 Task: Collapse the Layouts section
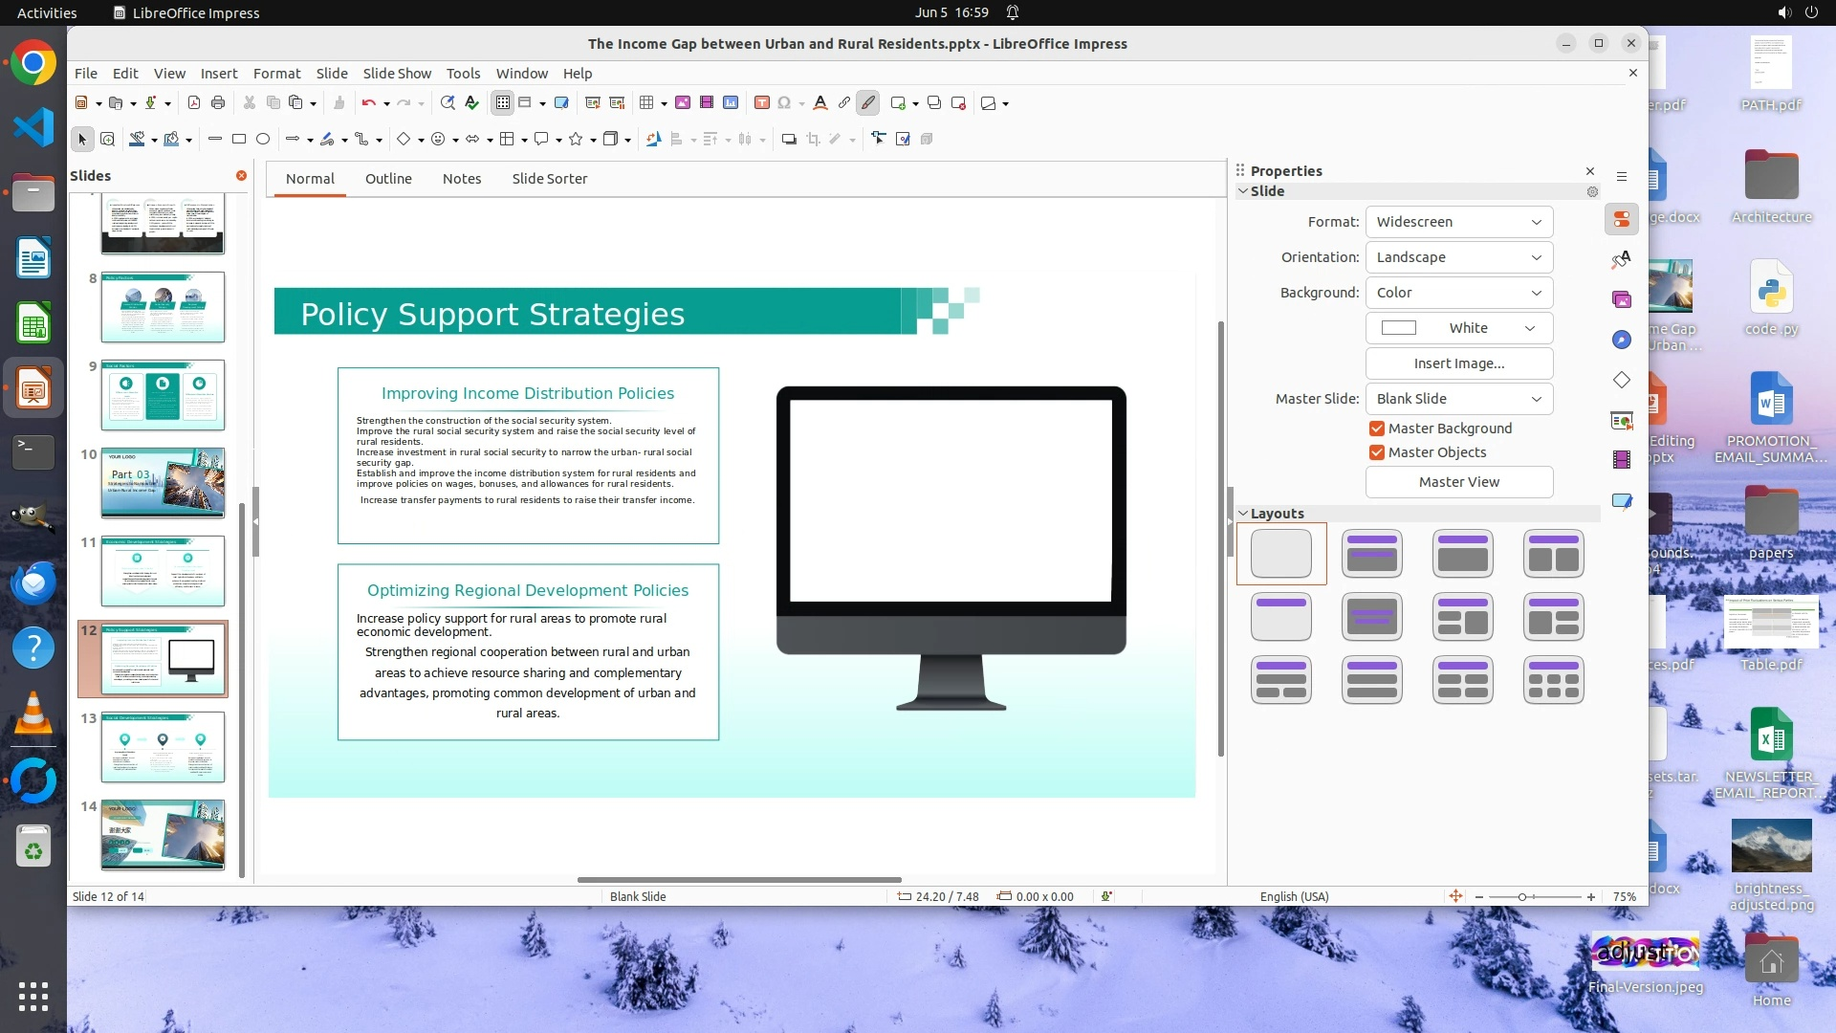click(x=1244, y=514)
